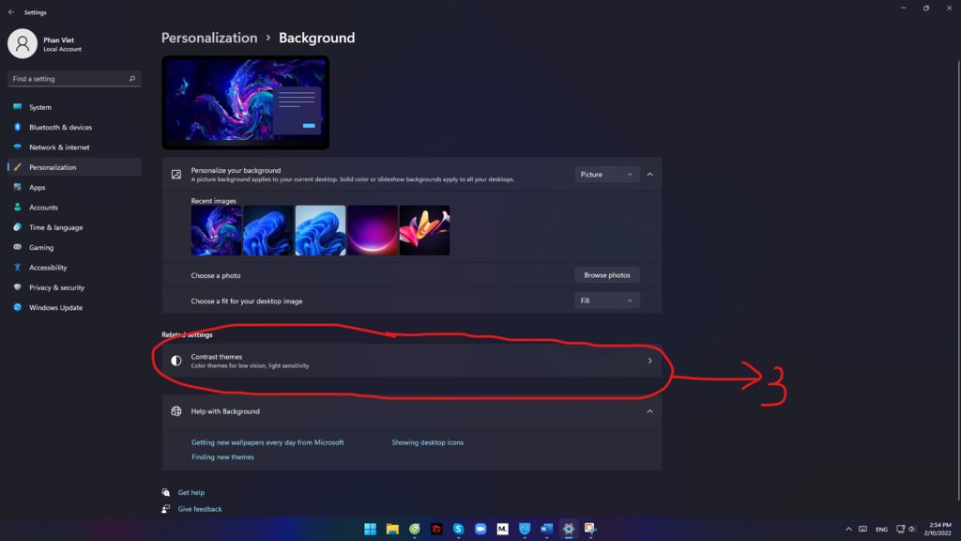
Task: Open the Windows Start menu
Action: 370,529
